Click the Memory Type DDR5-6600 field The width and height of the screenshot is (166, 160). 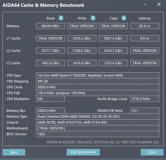(x=98, y=116)
